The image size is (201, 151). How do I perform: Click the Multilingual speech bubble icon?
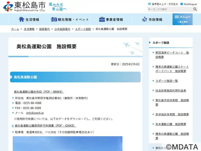182,4
